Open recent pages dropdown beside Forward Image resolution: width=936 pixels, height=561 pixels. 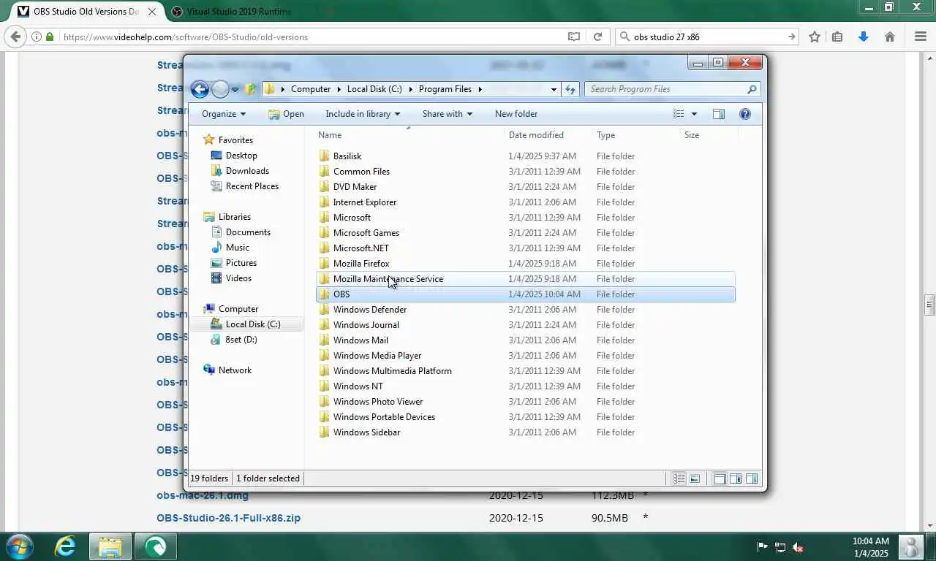click(x=235, y=89)
